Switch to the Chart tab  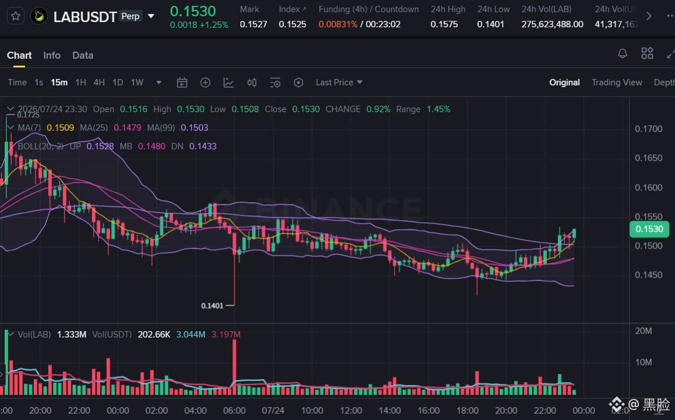[19, 55]
